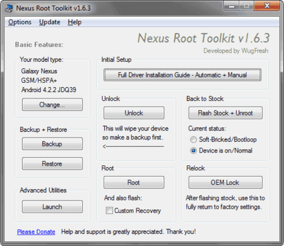
Task: Click the 'And also flash:' label
Action: coord(123,198)
